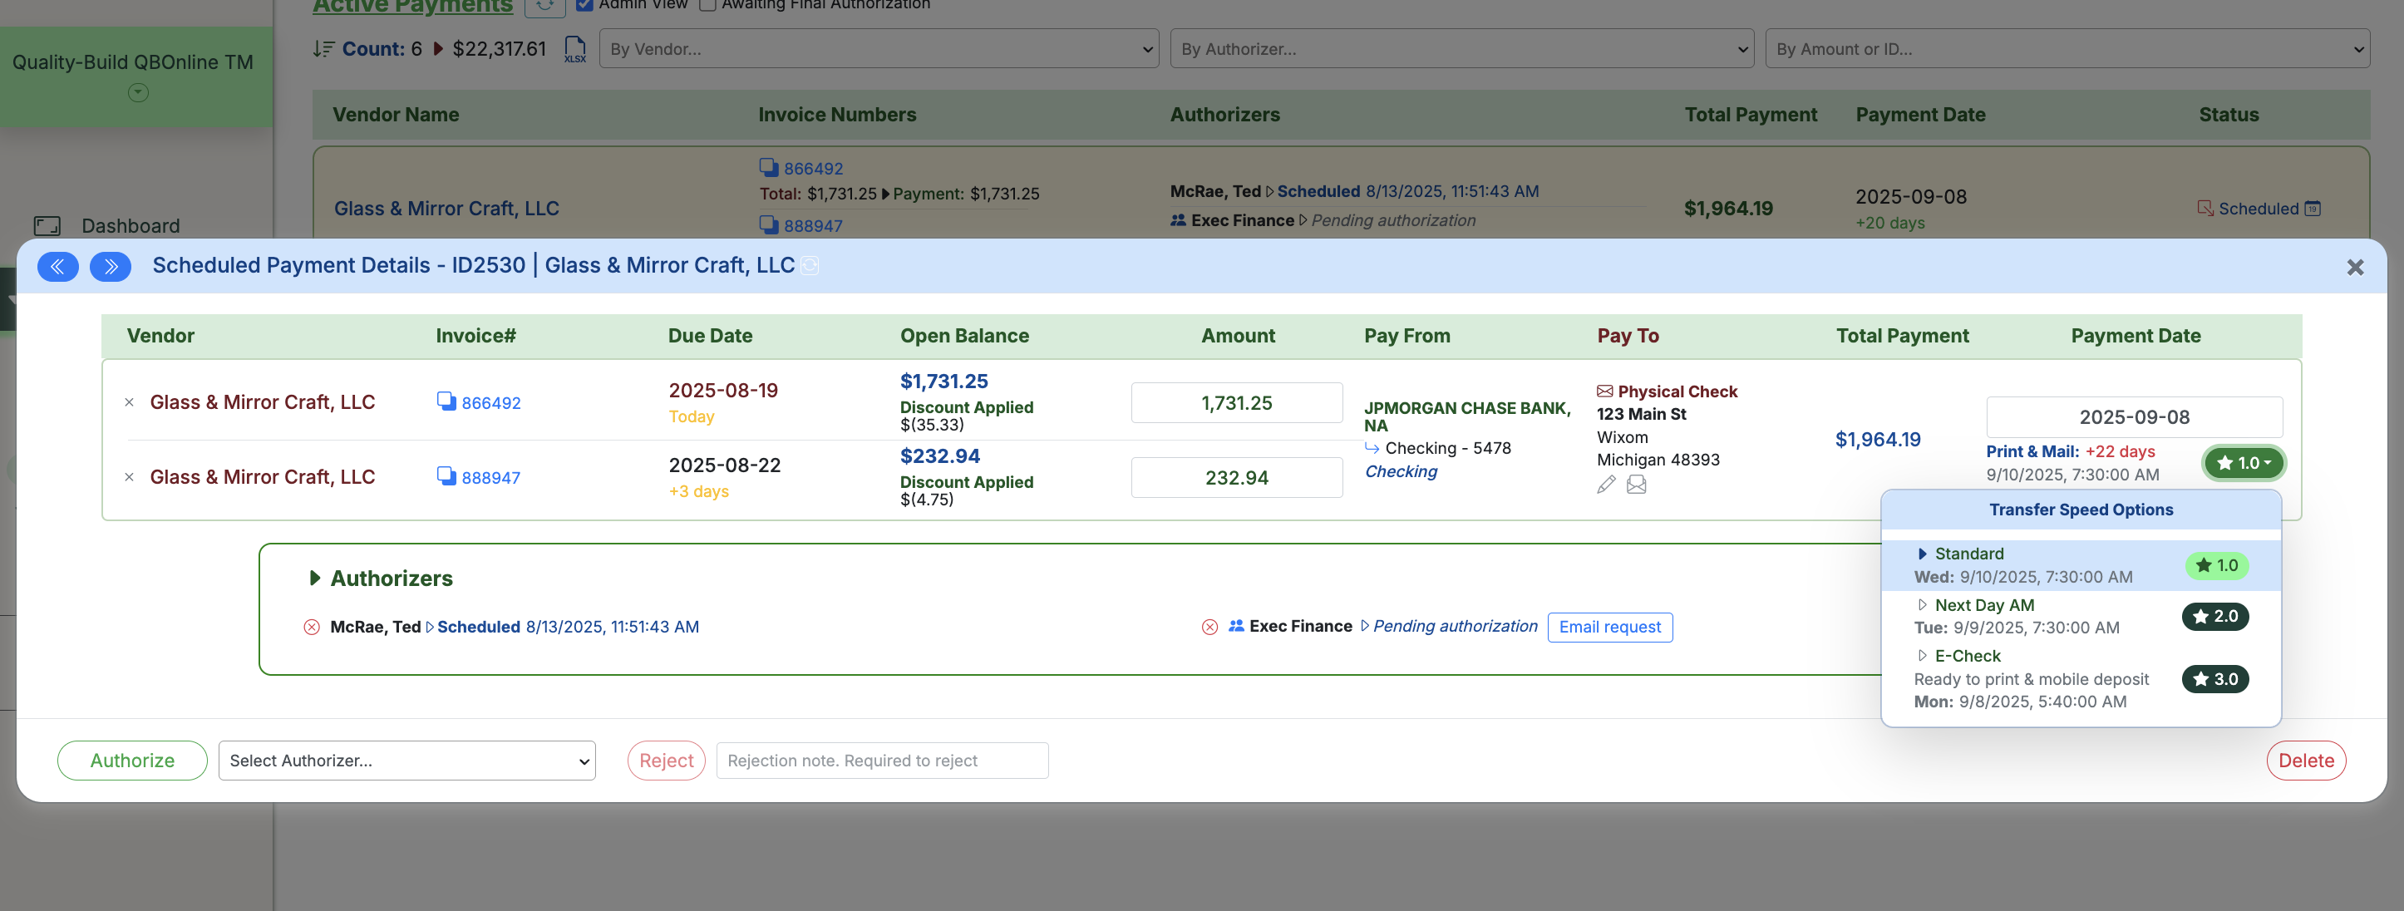Go to next scheduled payment
The width and height of the screenshot is (2404, 911).
coord(110,266)
